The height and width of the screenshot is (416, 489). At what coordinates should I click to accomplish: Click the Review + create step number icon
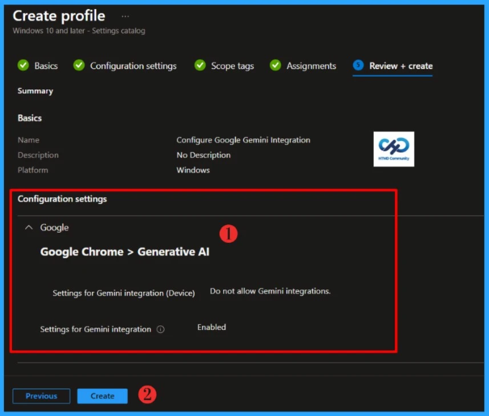coord(358,65)
